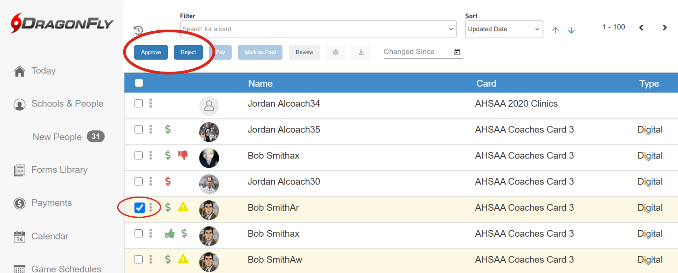
Task: Go to next page of results
Action: [665, 27]
